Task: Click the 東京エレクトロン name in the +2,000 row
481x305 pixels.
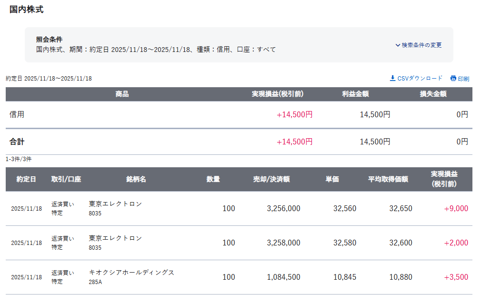Action: pyautogui.click(x=115, y=238)
